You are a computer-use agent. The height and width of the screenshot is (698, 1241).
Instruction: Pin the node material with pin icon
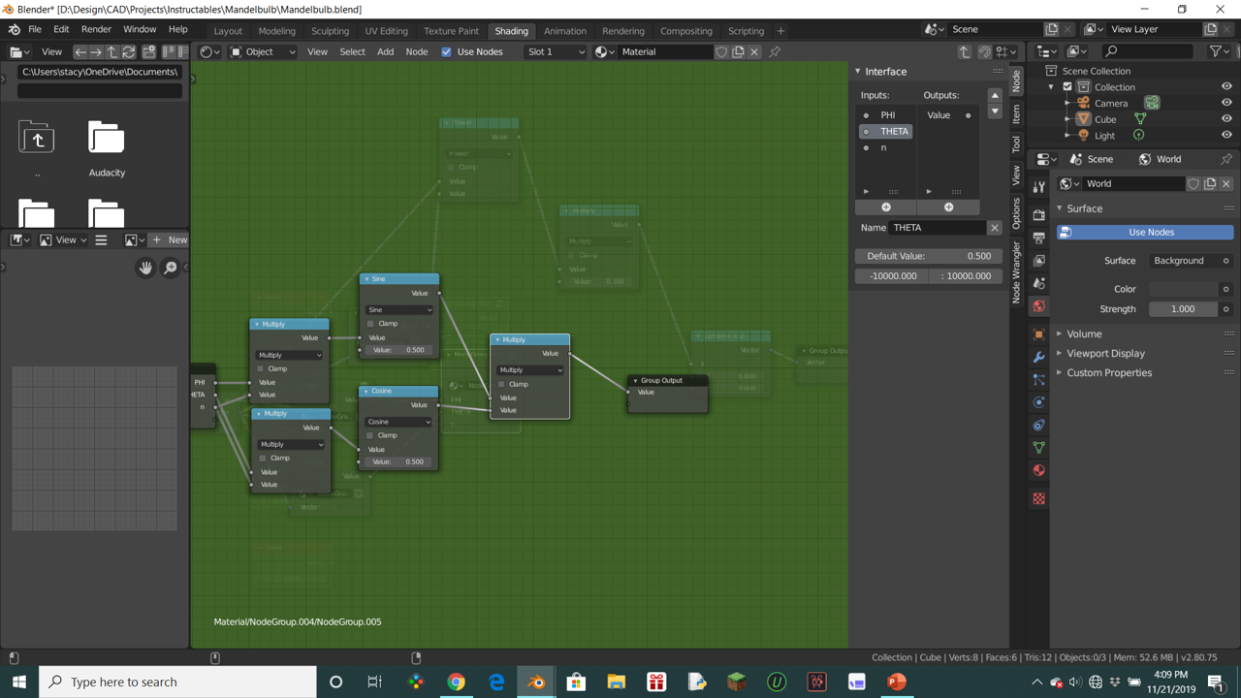pos(775,51)
